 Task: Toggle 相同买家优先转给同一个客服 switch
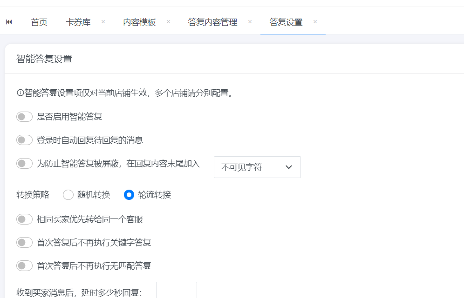[x=24, y=219]
